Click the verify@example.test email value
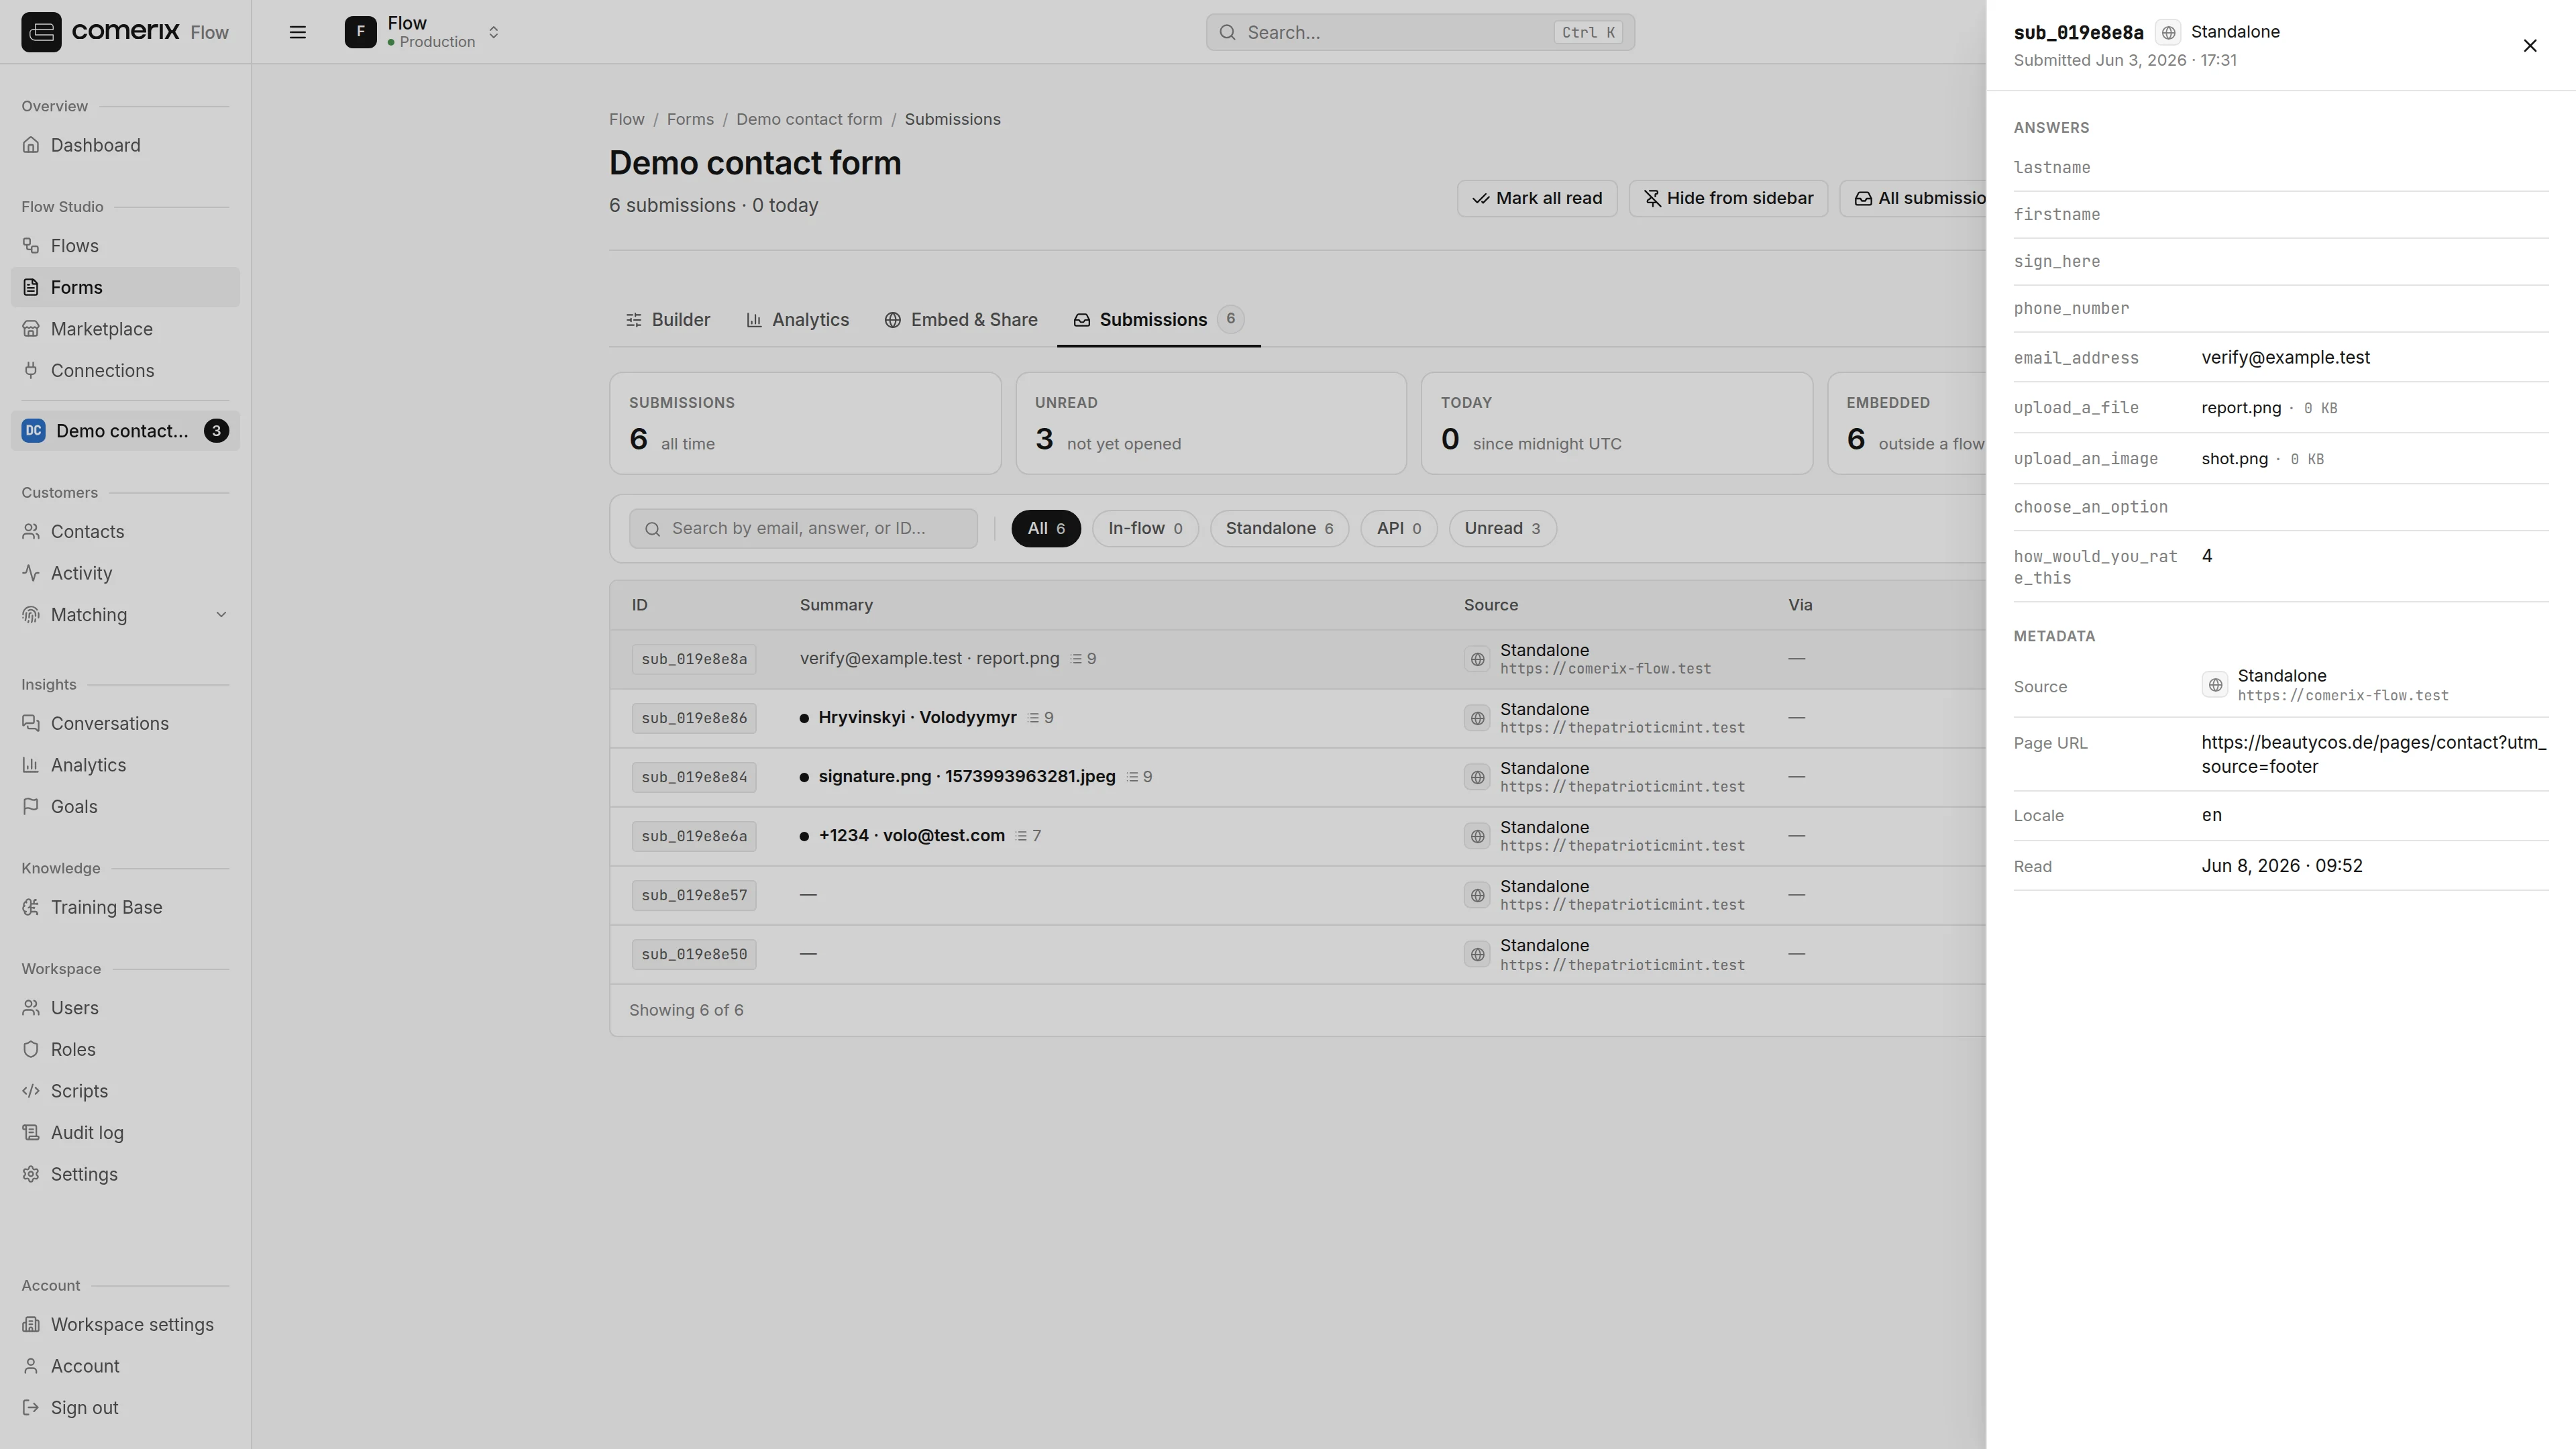Screen dimensions: 2576x1449 click(2285, 358)
